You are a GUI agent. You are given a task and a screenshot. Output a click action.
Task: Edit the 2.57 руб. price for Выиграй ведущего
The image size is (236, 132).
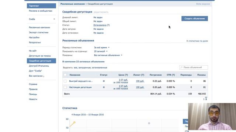[x=123, y=80]
